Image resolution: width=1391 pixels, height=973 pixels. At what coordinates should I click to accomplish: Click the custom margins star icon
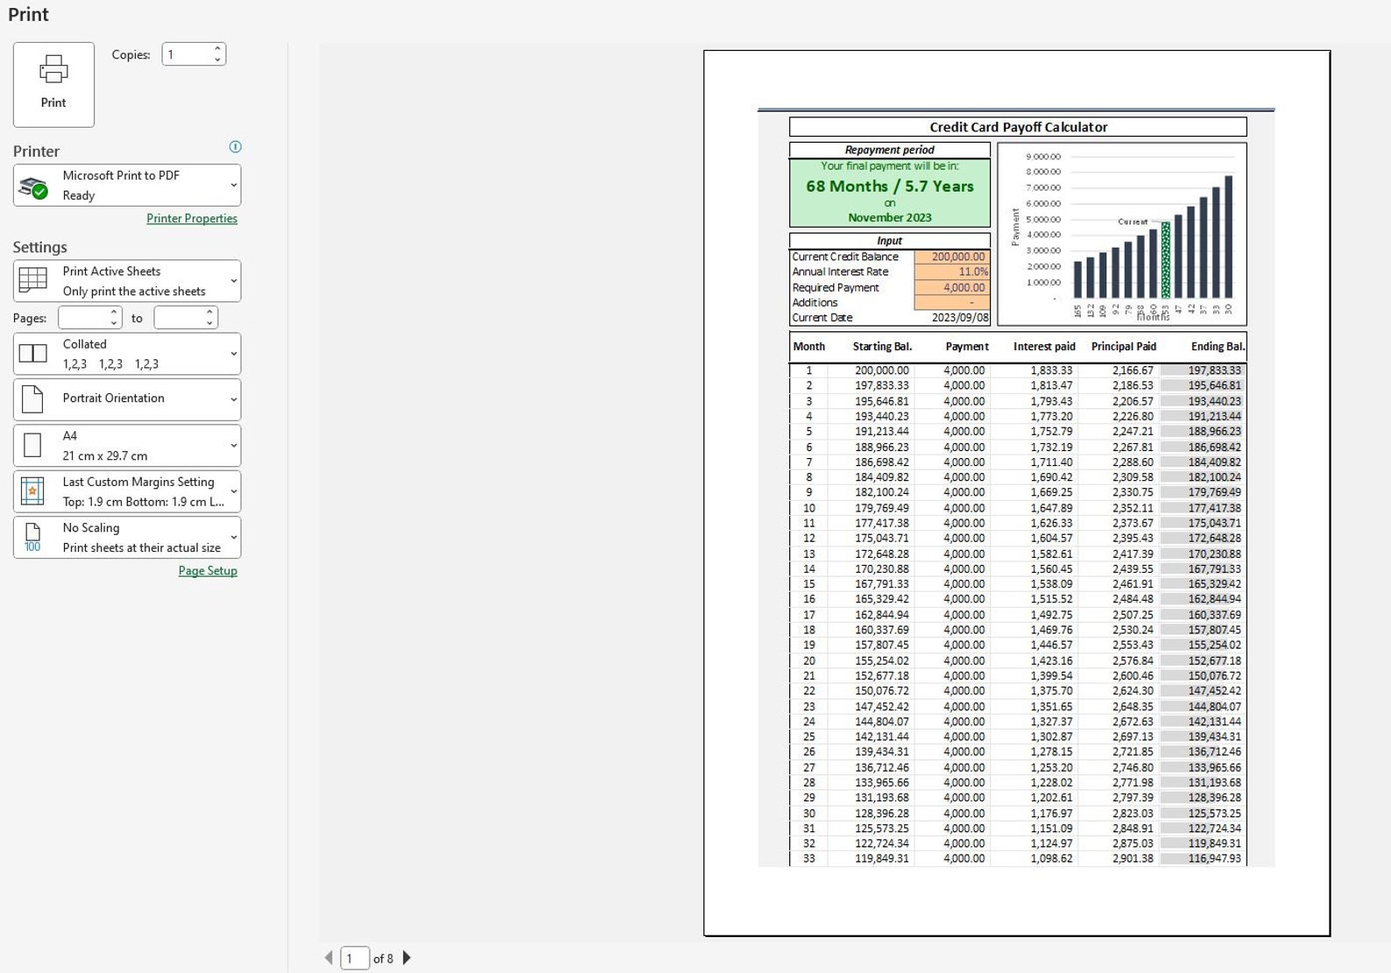32,491
